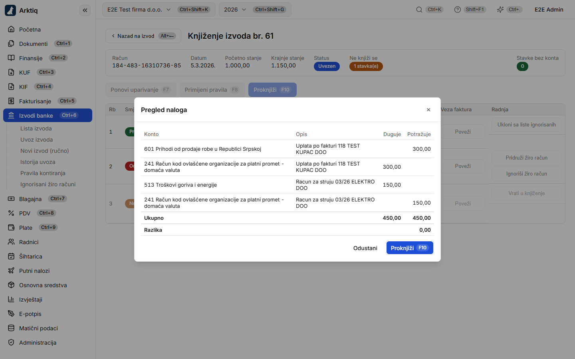This screenshot has width=575, height=359.
Task: Open Lista izvoda submenu item
Action: click(36, 128)
